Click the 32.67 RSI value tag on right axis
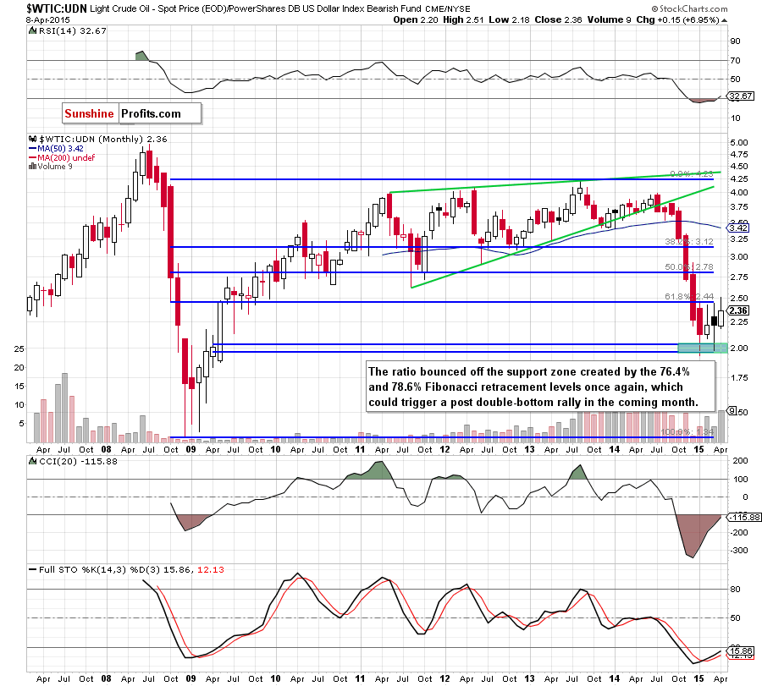 [x=741, y=96]
